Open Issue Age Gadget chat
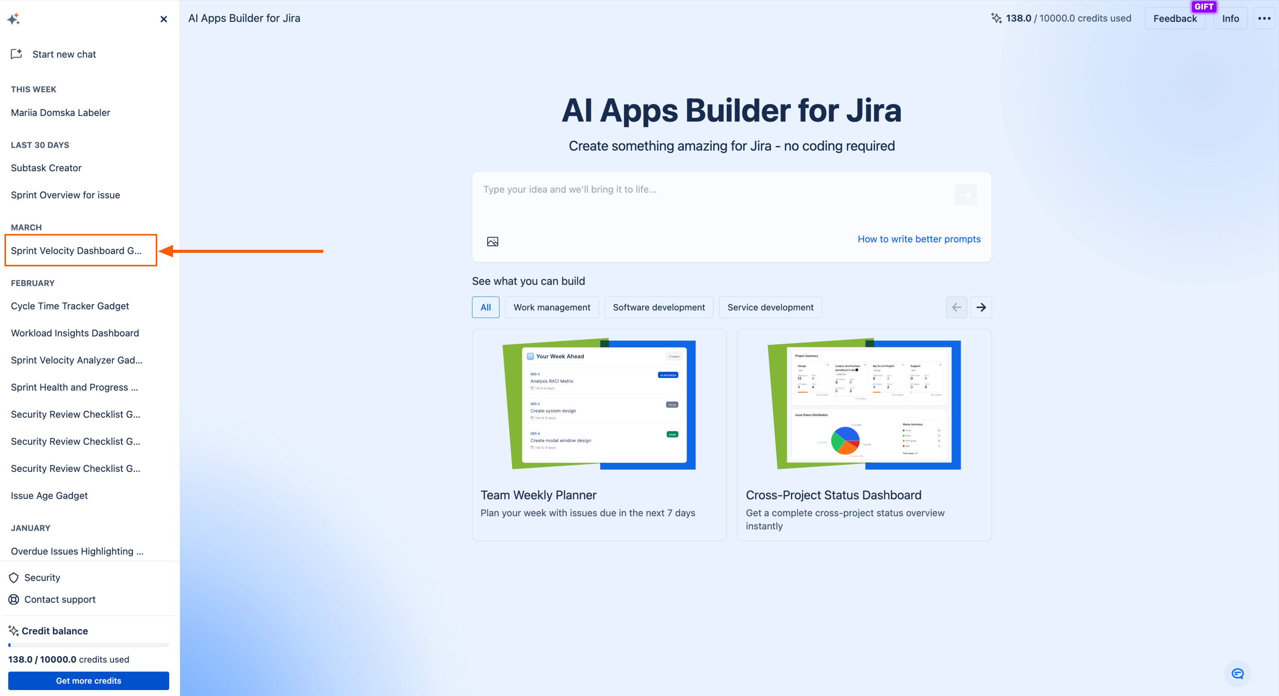The width and height of the screenshot is (1279, 696). (x=49, y=495)
